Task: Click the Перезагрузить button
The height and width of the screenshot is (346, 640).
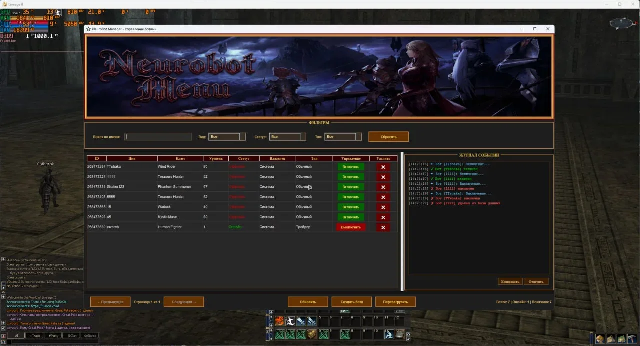Action: (396, 302)
